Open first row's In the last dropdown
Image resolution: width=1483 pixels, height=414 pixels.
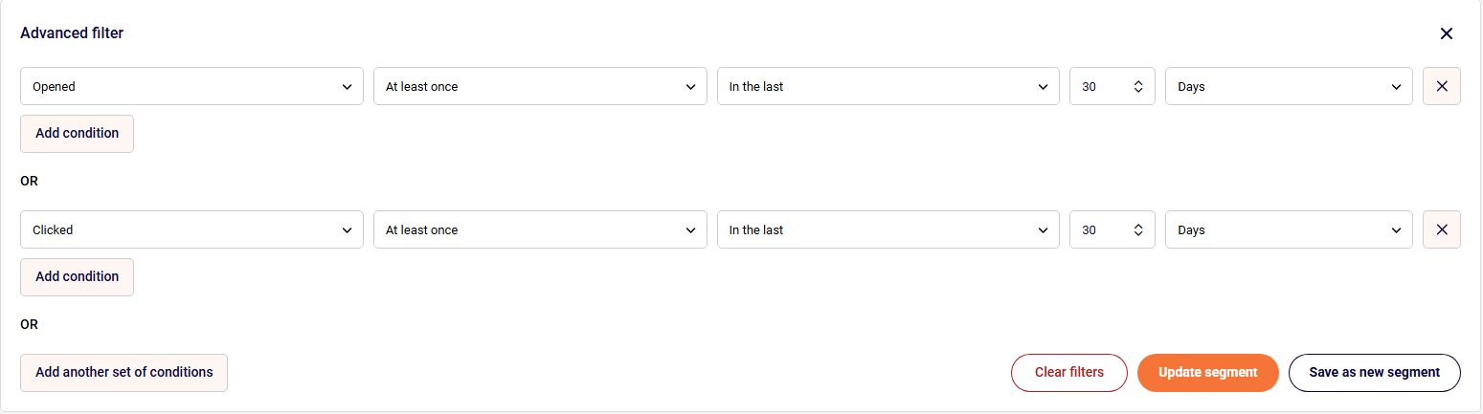click(x=888, y=86)
